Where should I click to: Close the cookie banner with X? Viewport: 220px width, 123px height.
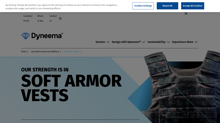pyautogui.click(x=186, y=13)
